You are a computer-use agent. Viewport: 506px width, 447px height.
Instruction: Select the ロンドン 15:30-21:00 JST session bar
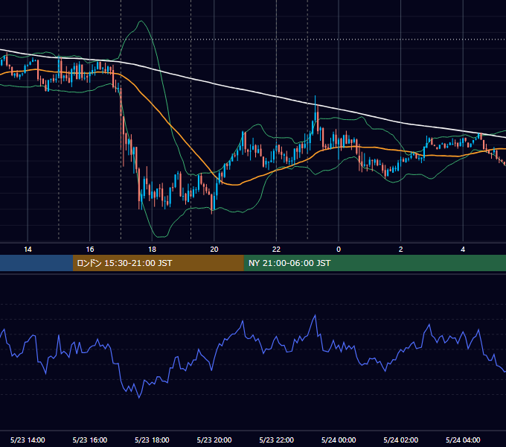tap(158, 263)
